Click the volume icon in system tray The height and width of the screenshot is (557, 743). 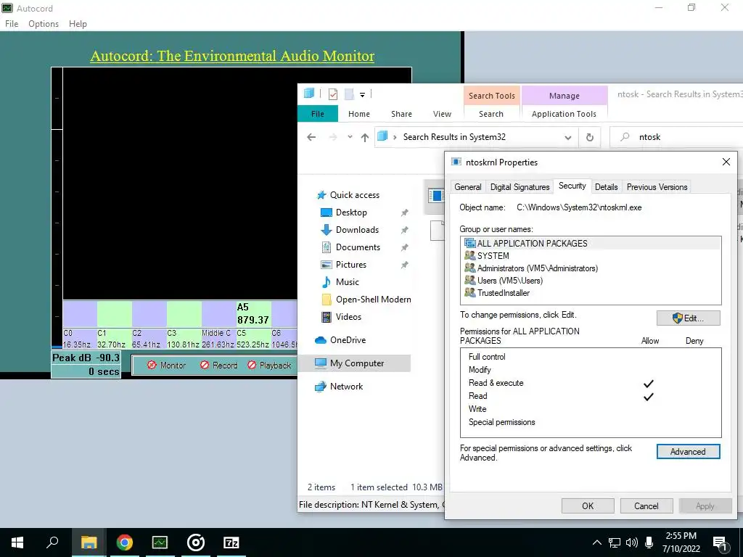pos(632,542)
